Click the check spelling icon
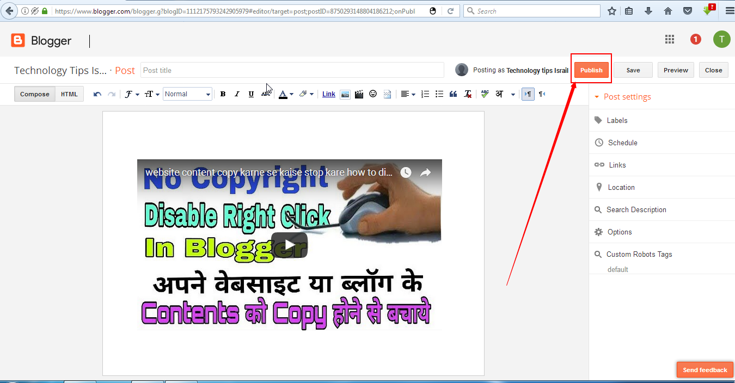 (485, 94)
